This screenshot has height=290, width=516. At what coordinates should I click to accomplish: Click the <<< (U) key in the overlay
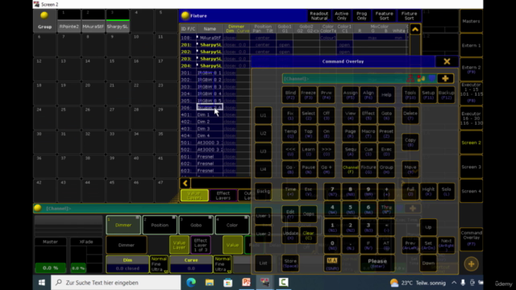click(290, 151)
